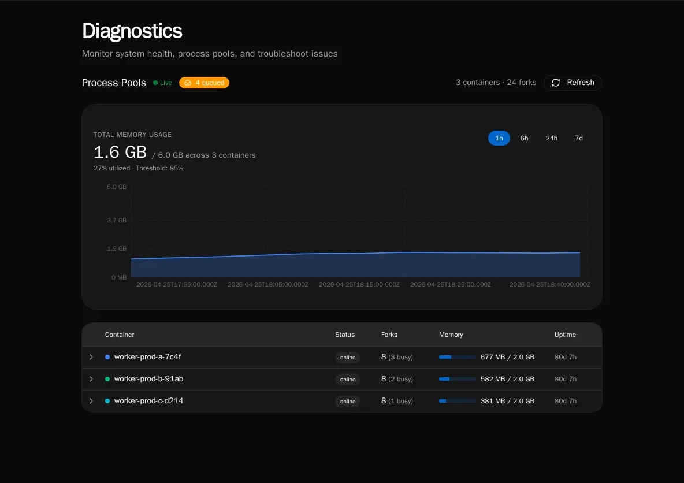Click the 2026-04-25T18:40:00.000Z axis label

coord(549,284)
